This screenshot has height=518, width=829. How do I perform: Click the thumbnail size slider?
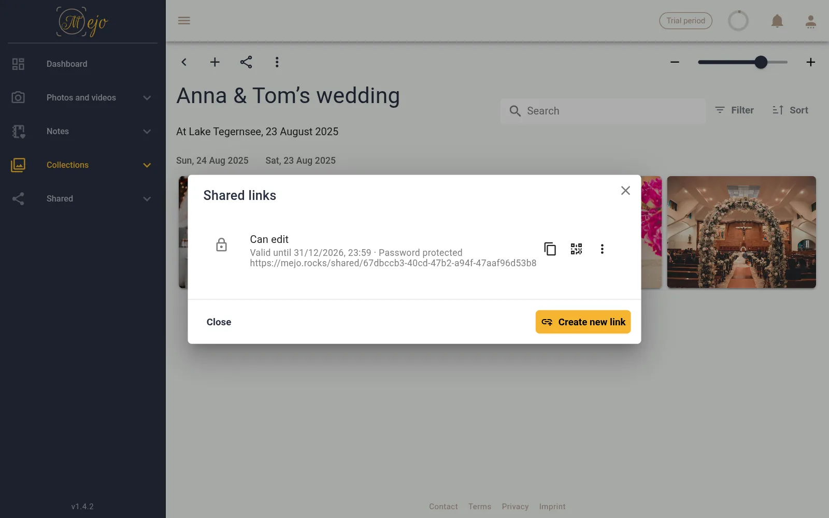point(742,62)
